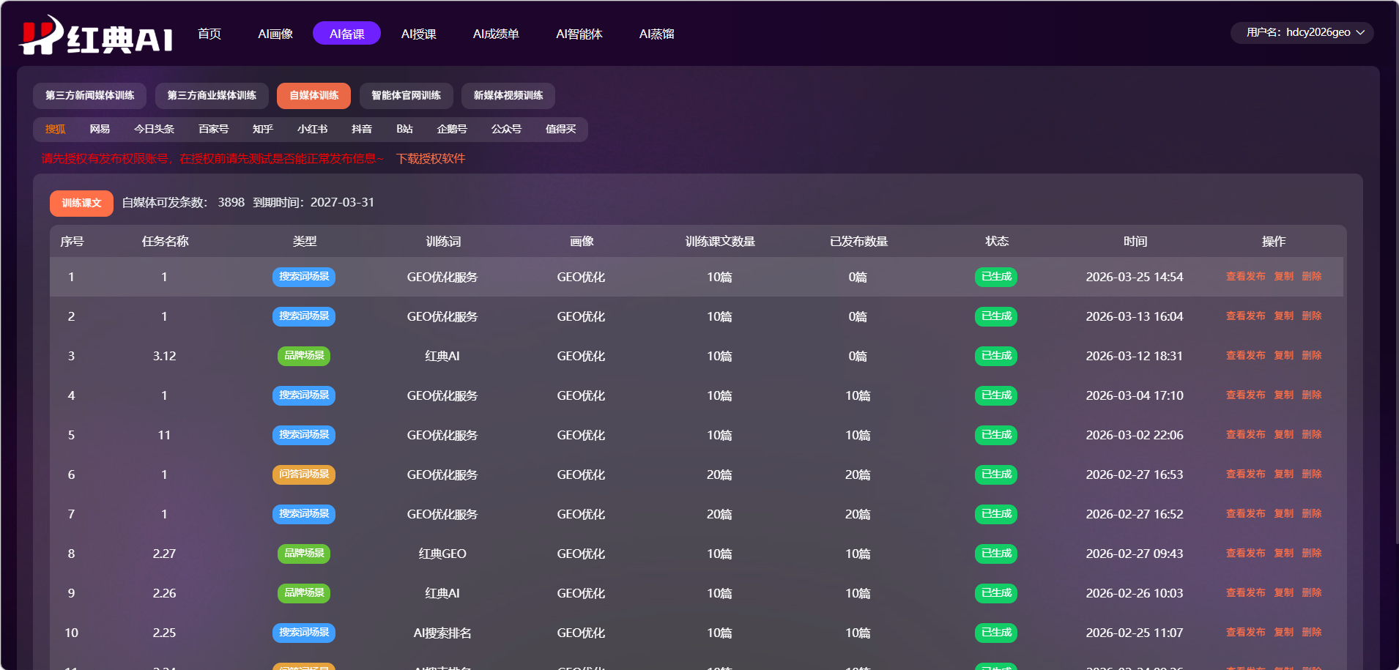Click the 下载授权软件 link

[x=431, y=159]
